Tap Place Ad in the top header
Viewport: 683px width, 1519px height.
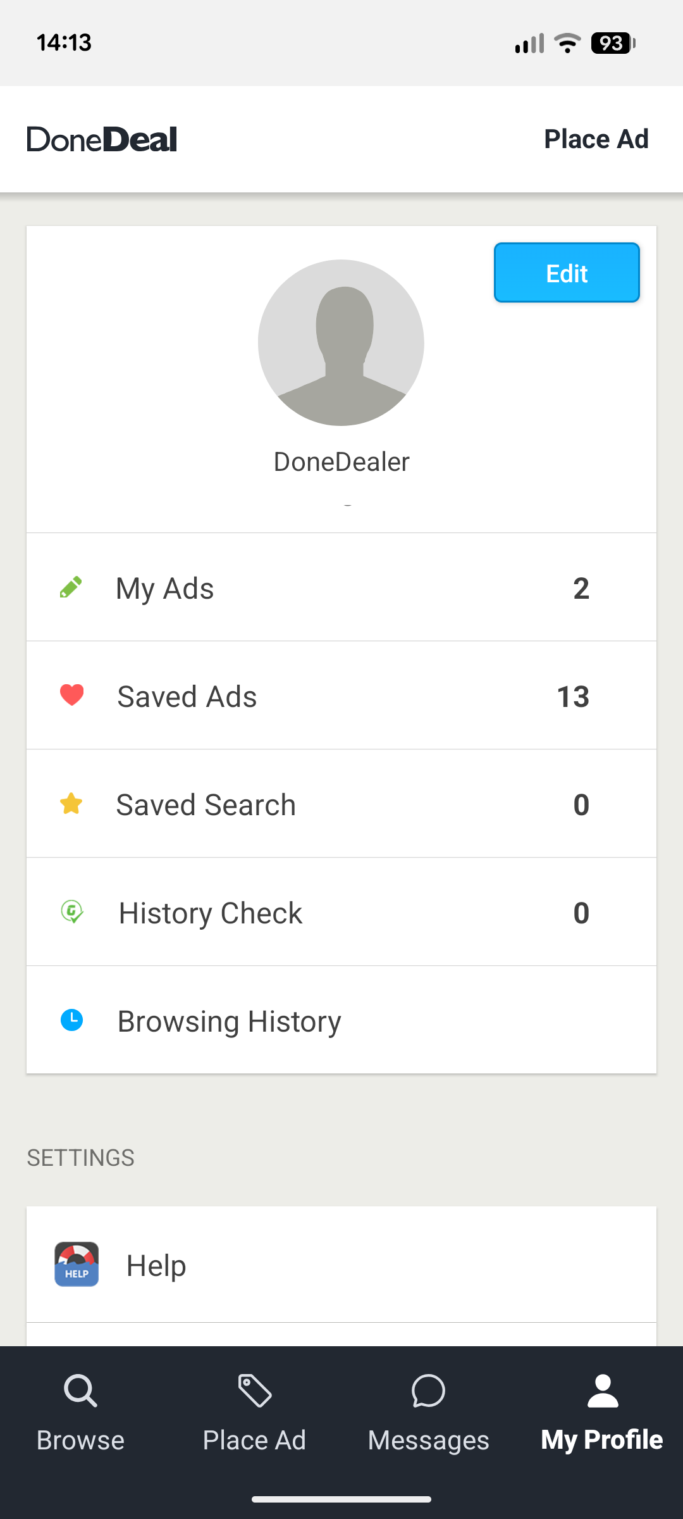(596, 139)
